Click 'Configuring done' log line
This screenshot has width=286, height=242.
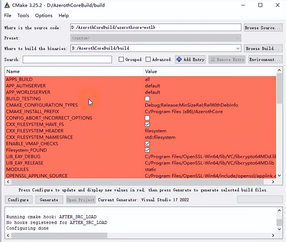coord(27,228)
